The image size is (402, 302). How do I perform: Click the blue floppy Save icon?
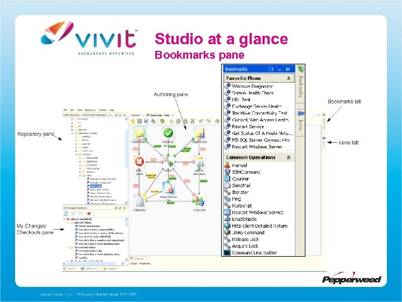coord(146,121)
